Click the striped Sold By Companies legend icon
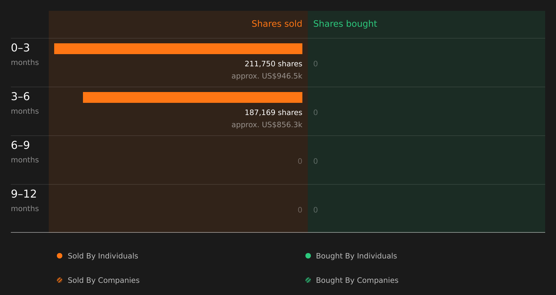556x295 pixels. tap(60, 280)
